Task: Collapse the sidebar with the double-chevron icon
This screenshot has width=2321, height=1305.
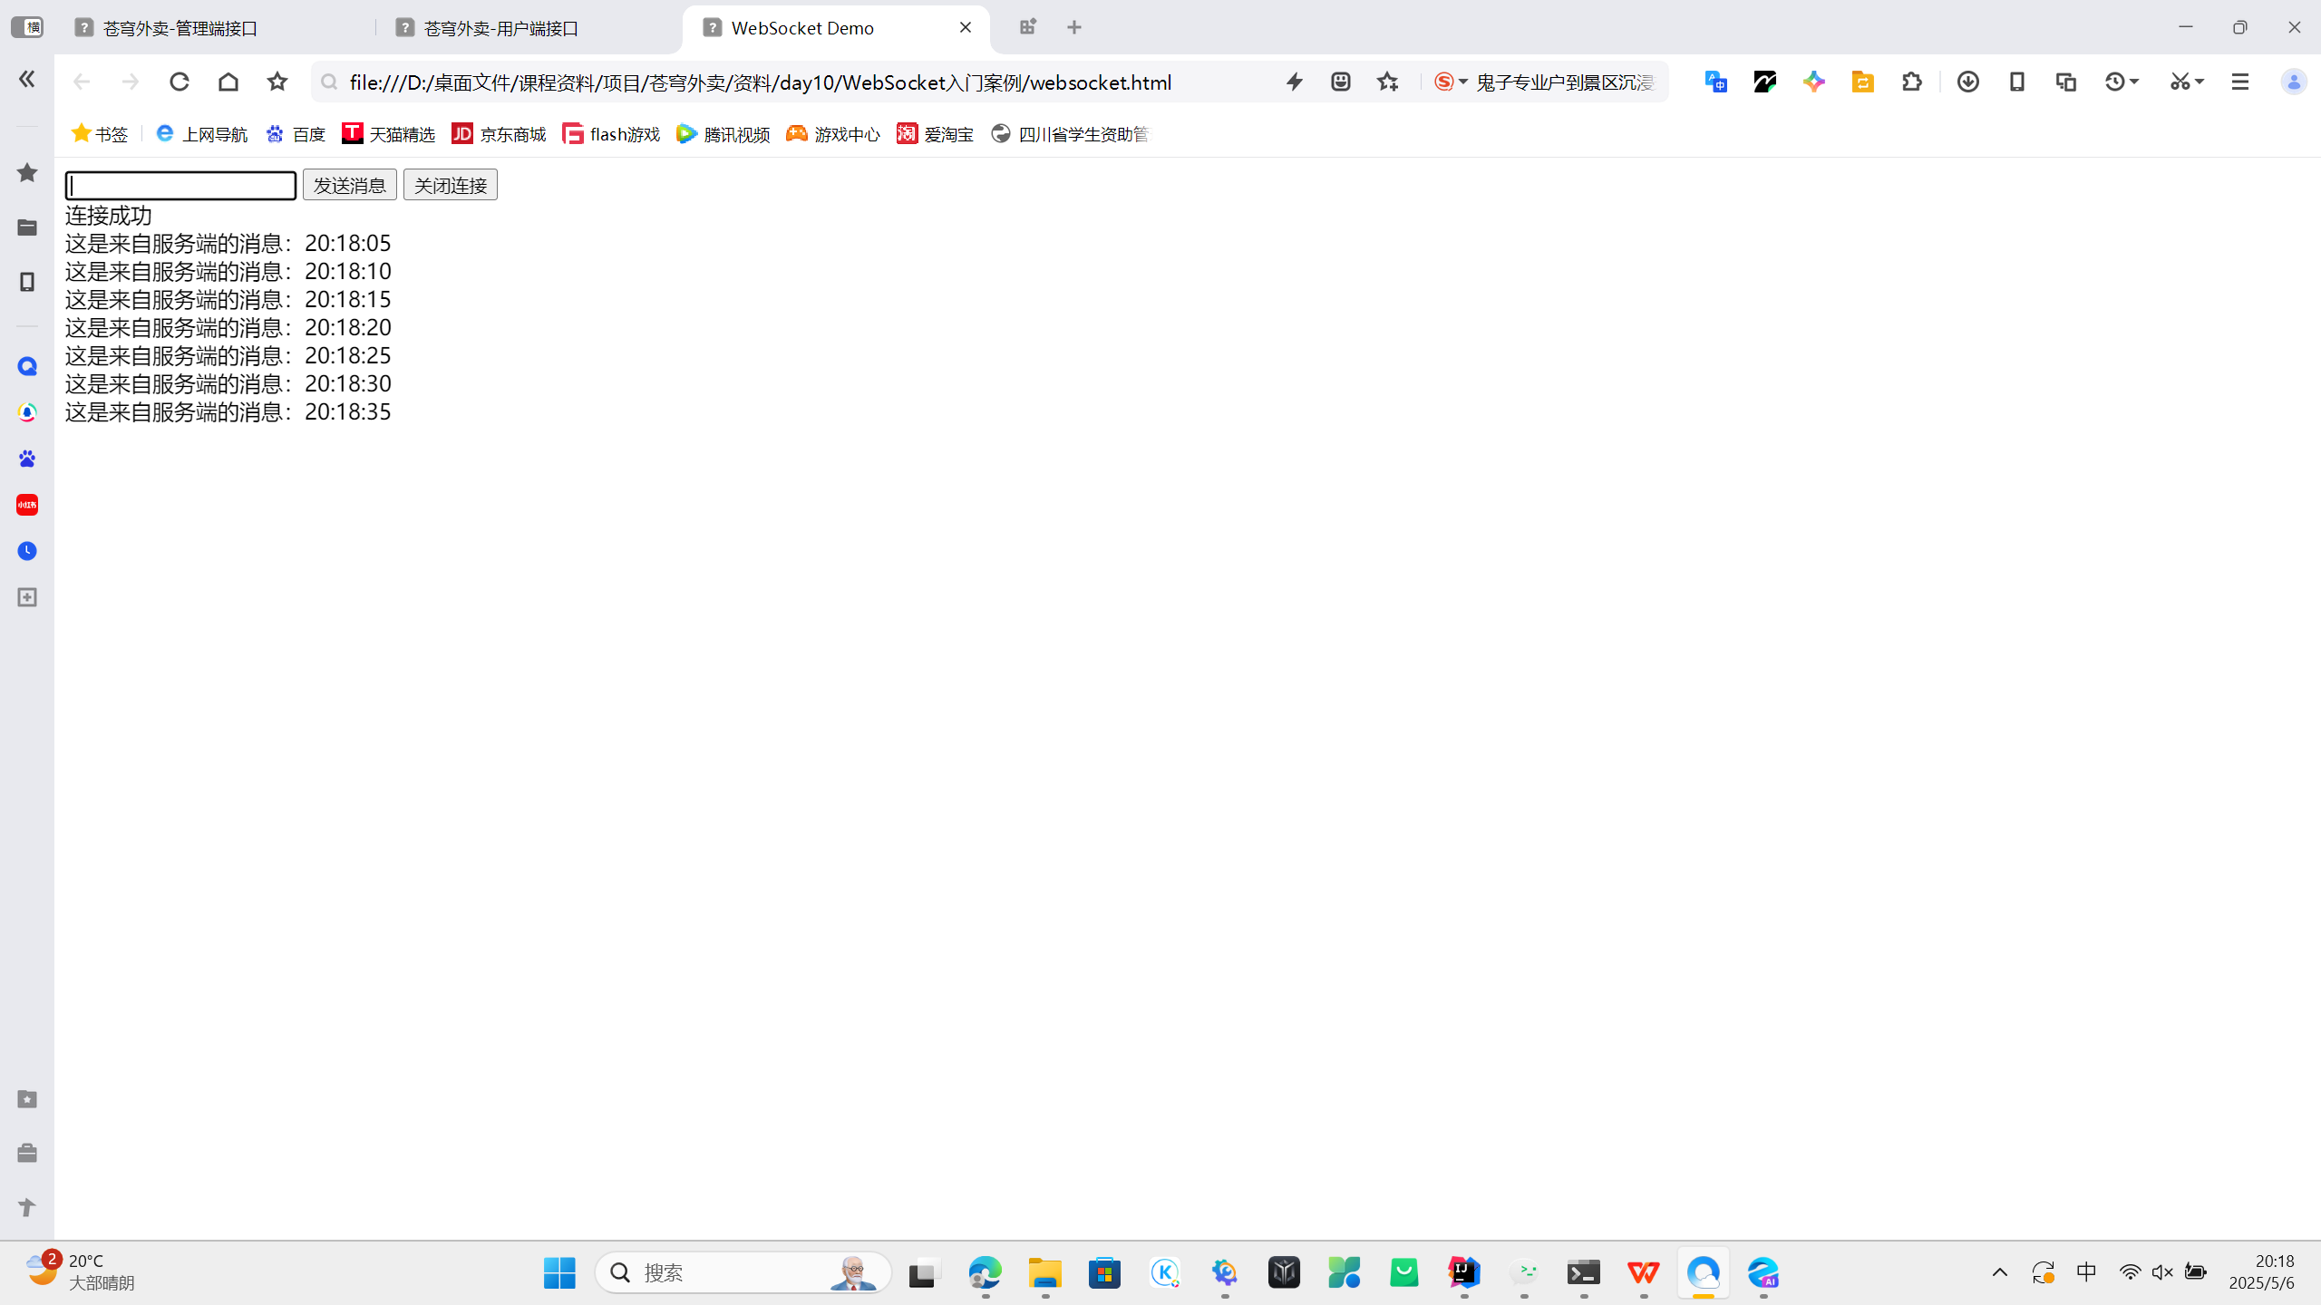Action: coord(27,80)
